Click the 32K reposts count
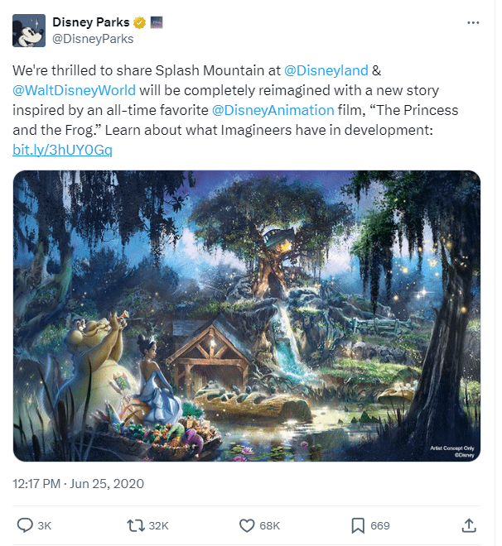 158,525
